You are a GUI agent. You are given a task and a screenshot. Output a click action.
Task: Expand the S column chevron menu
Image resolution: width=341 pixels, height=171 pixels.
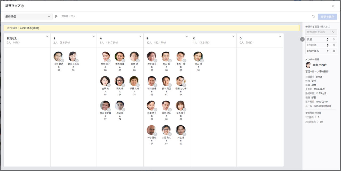(x=94, y=36)
